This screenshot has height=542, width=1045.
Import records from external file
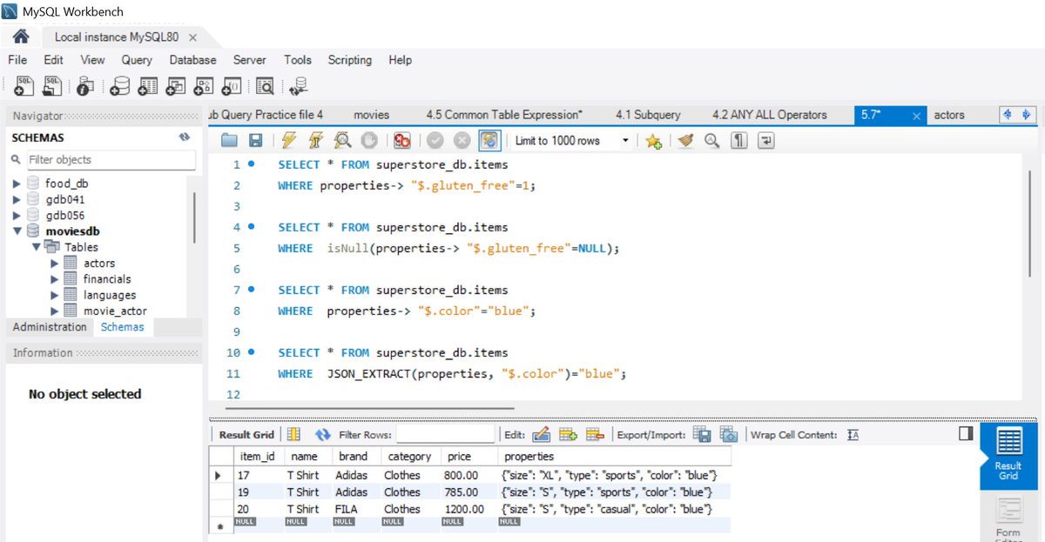point(729,434)
